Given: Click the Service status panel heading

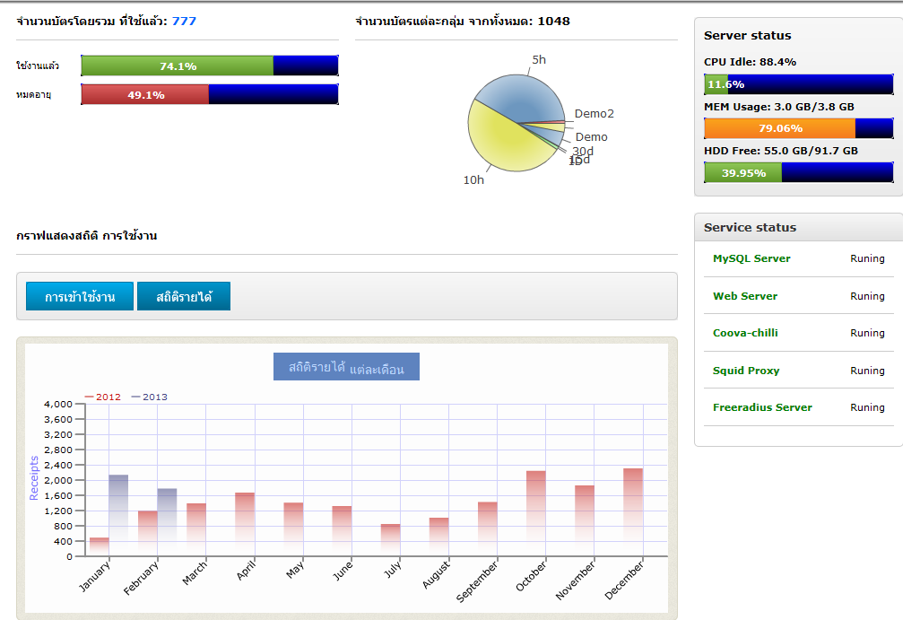Looking at the screenshot, I should coord(750,227).
